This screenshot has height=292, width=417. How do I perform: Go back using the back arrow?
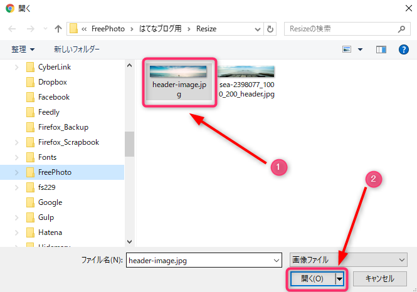(12, 29)
